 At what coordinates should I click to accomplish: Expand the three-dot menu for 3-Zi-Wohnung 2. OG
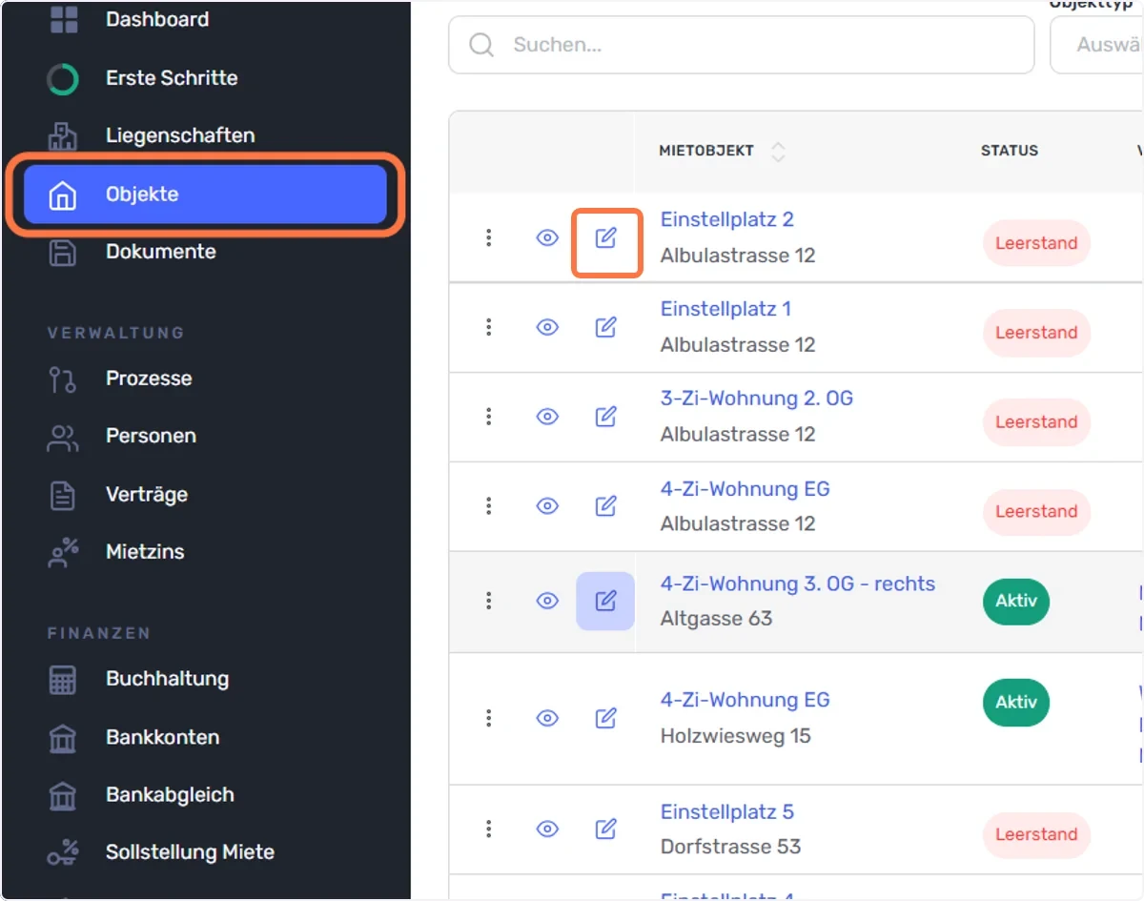489,417
